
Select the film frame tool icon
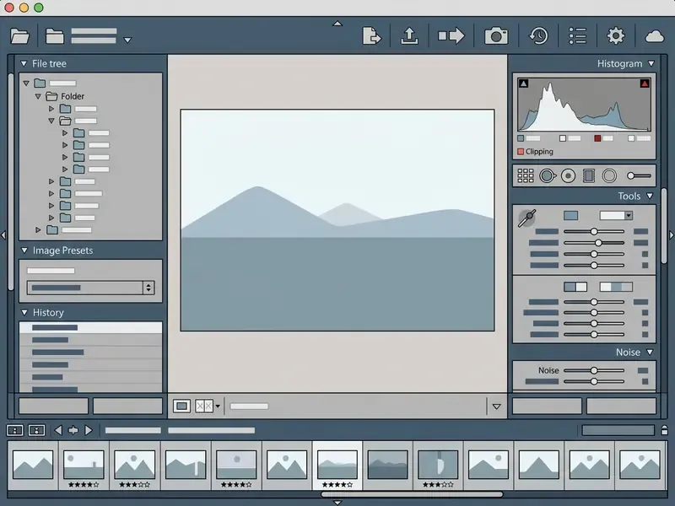pos(588,175)
